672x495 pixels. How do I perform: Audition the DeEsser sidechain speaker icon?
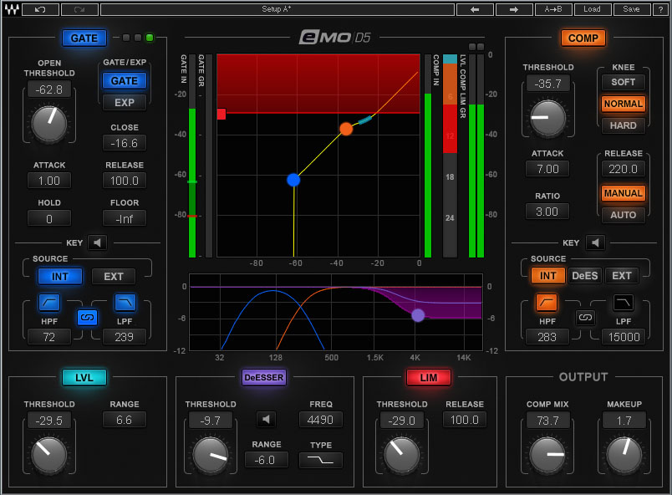(266, 419)
